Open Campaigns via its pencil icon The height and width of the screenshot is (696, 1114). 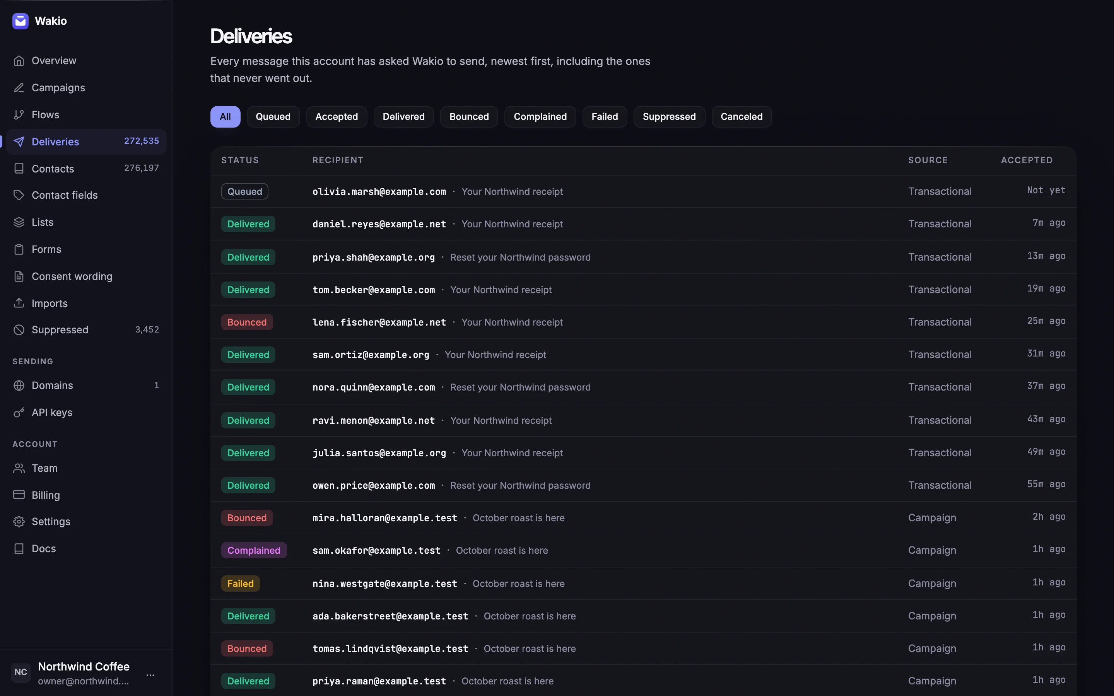pyautogui.click(x=19, y=87)
